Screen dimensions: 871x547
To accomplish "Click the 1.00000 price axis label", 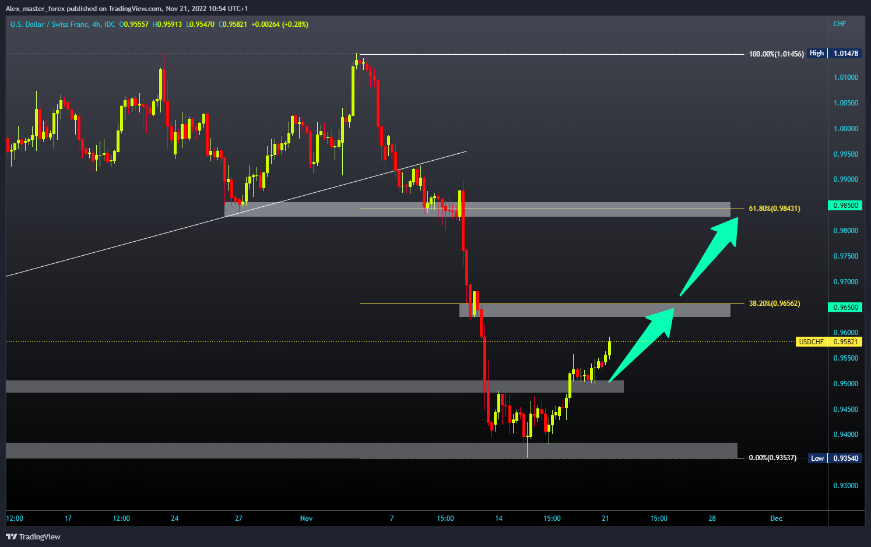I will click(845, 128).
